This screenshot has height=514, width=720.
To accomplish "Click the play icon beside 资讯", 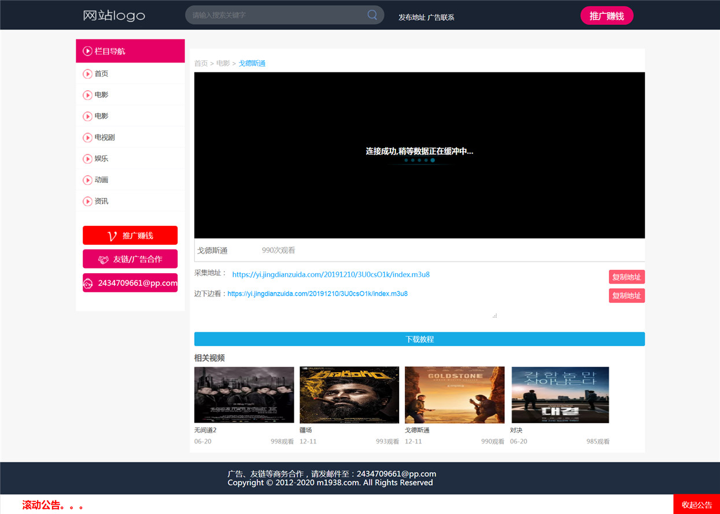I will [88, 201].
